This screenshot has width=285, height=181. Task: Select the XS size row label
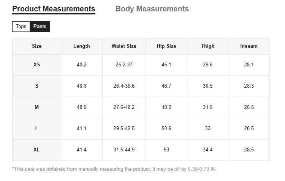(x=37, y=65)
